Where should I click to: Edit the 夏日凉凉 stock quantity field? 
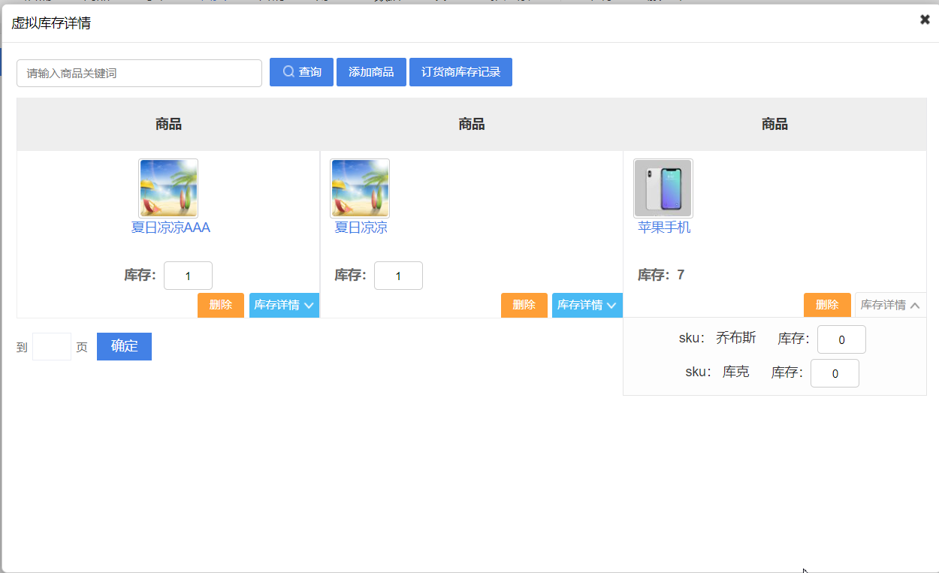398,276
